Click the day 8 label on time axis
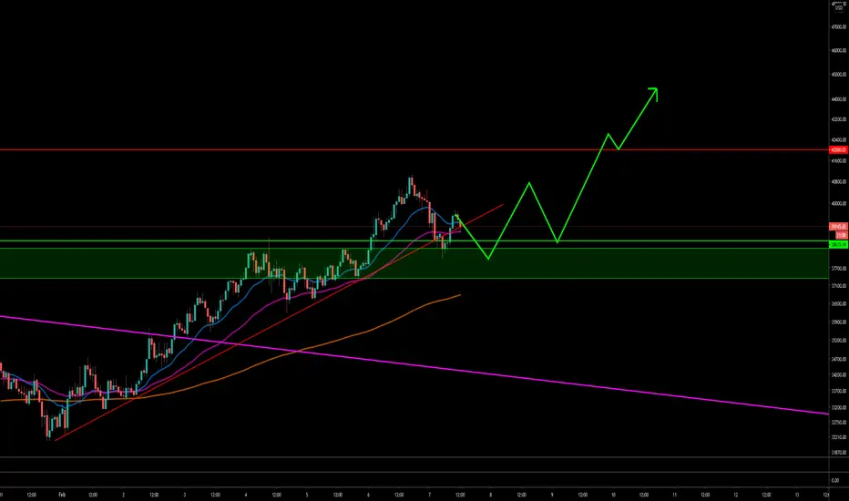 click(x=491, y=495)
